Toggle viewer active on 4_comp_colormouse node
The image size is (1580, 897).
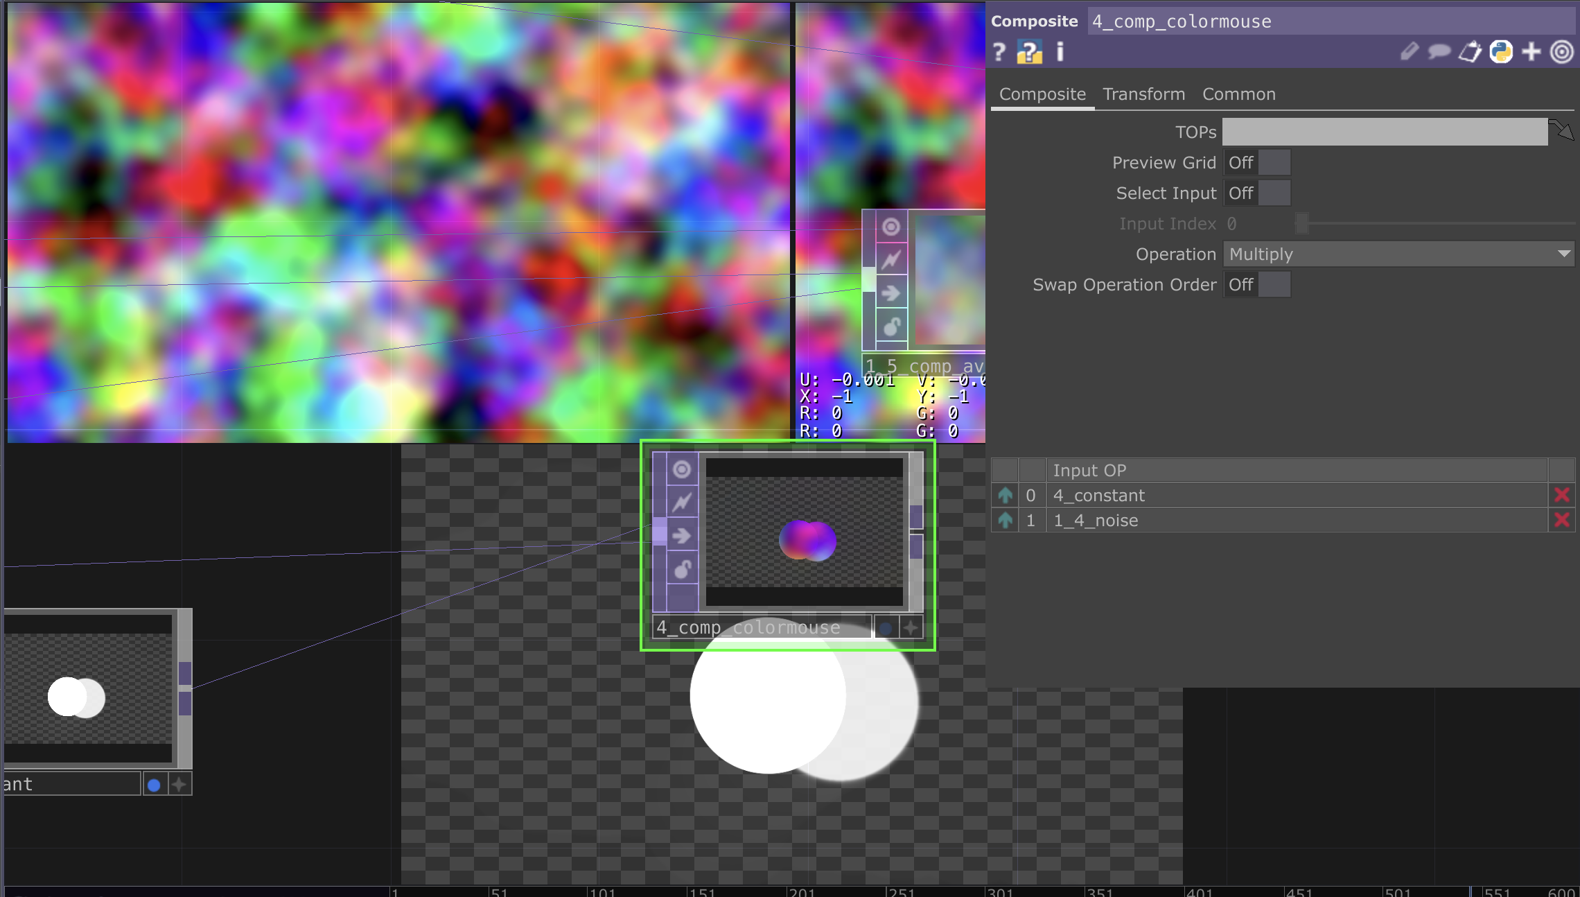tap(682, 470)
